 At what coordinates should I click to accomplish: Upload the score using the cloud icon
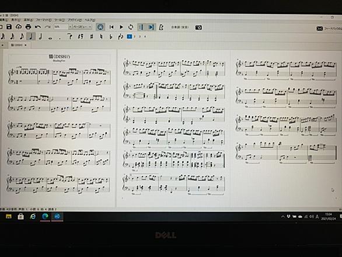tap(19, 27)
